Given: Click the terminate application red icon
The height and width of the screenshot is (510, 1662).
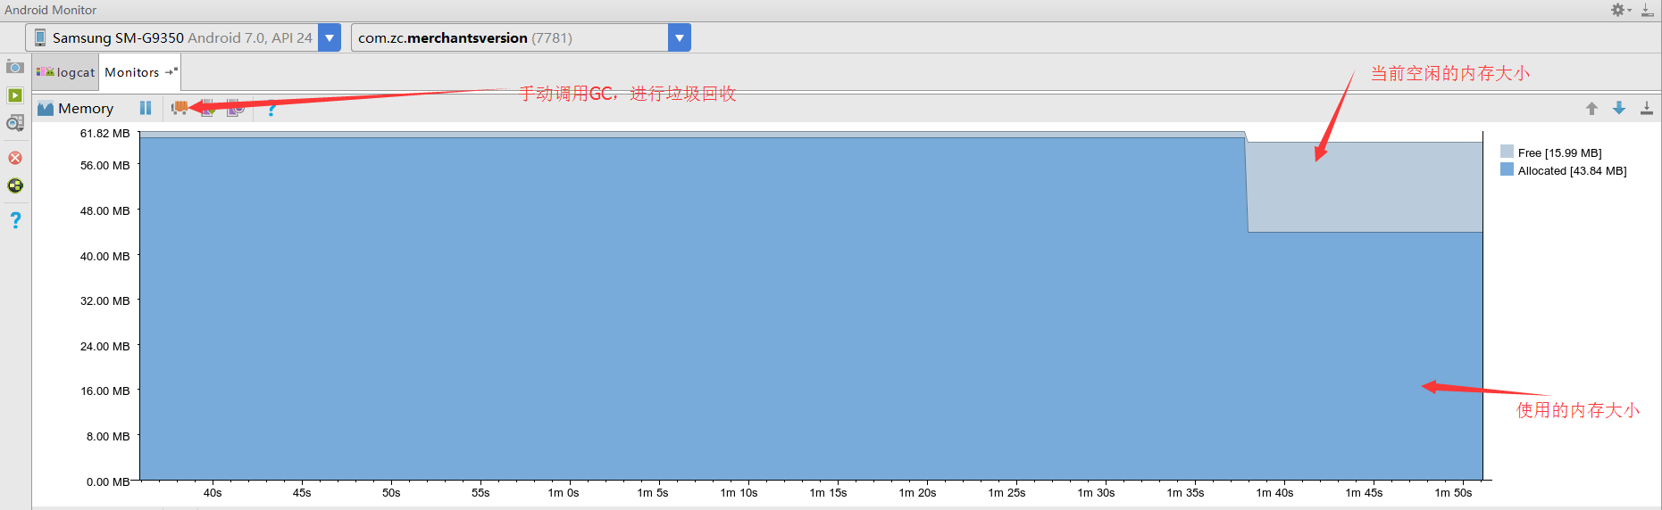Looking at the screenshot, I should tap(15, 158).
